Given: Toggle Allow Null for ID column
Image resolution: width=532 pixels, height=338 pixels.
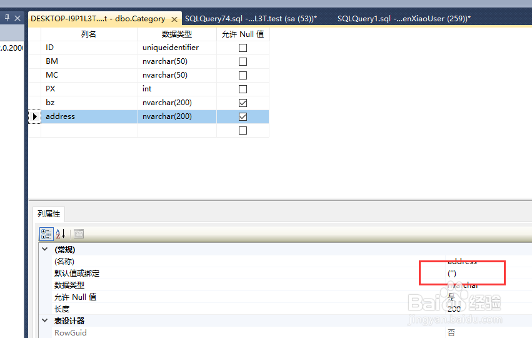Looking at the screenshot, I should click(x=243, y=48).
